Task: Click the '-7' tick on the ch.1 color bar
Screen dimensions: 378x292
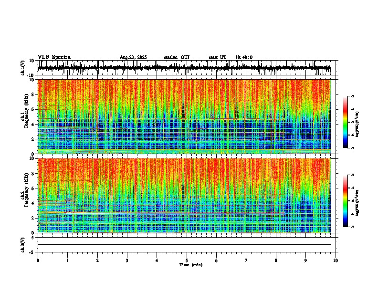Action: 352,148
